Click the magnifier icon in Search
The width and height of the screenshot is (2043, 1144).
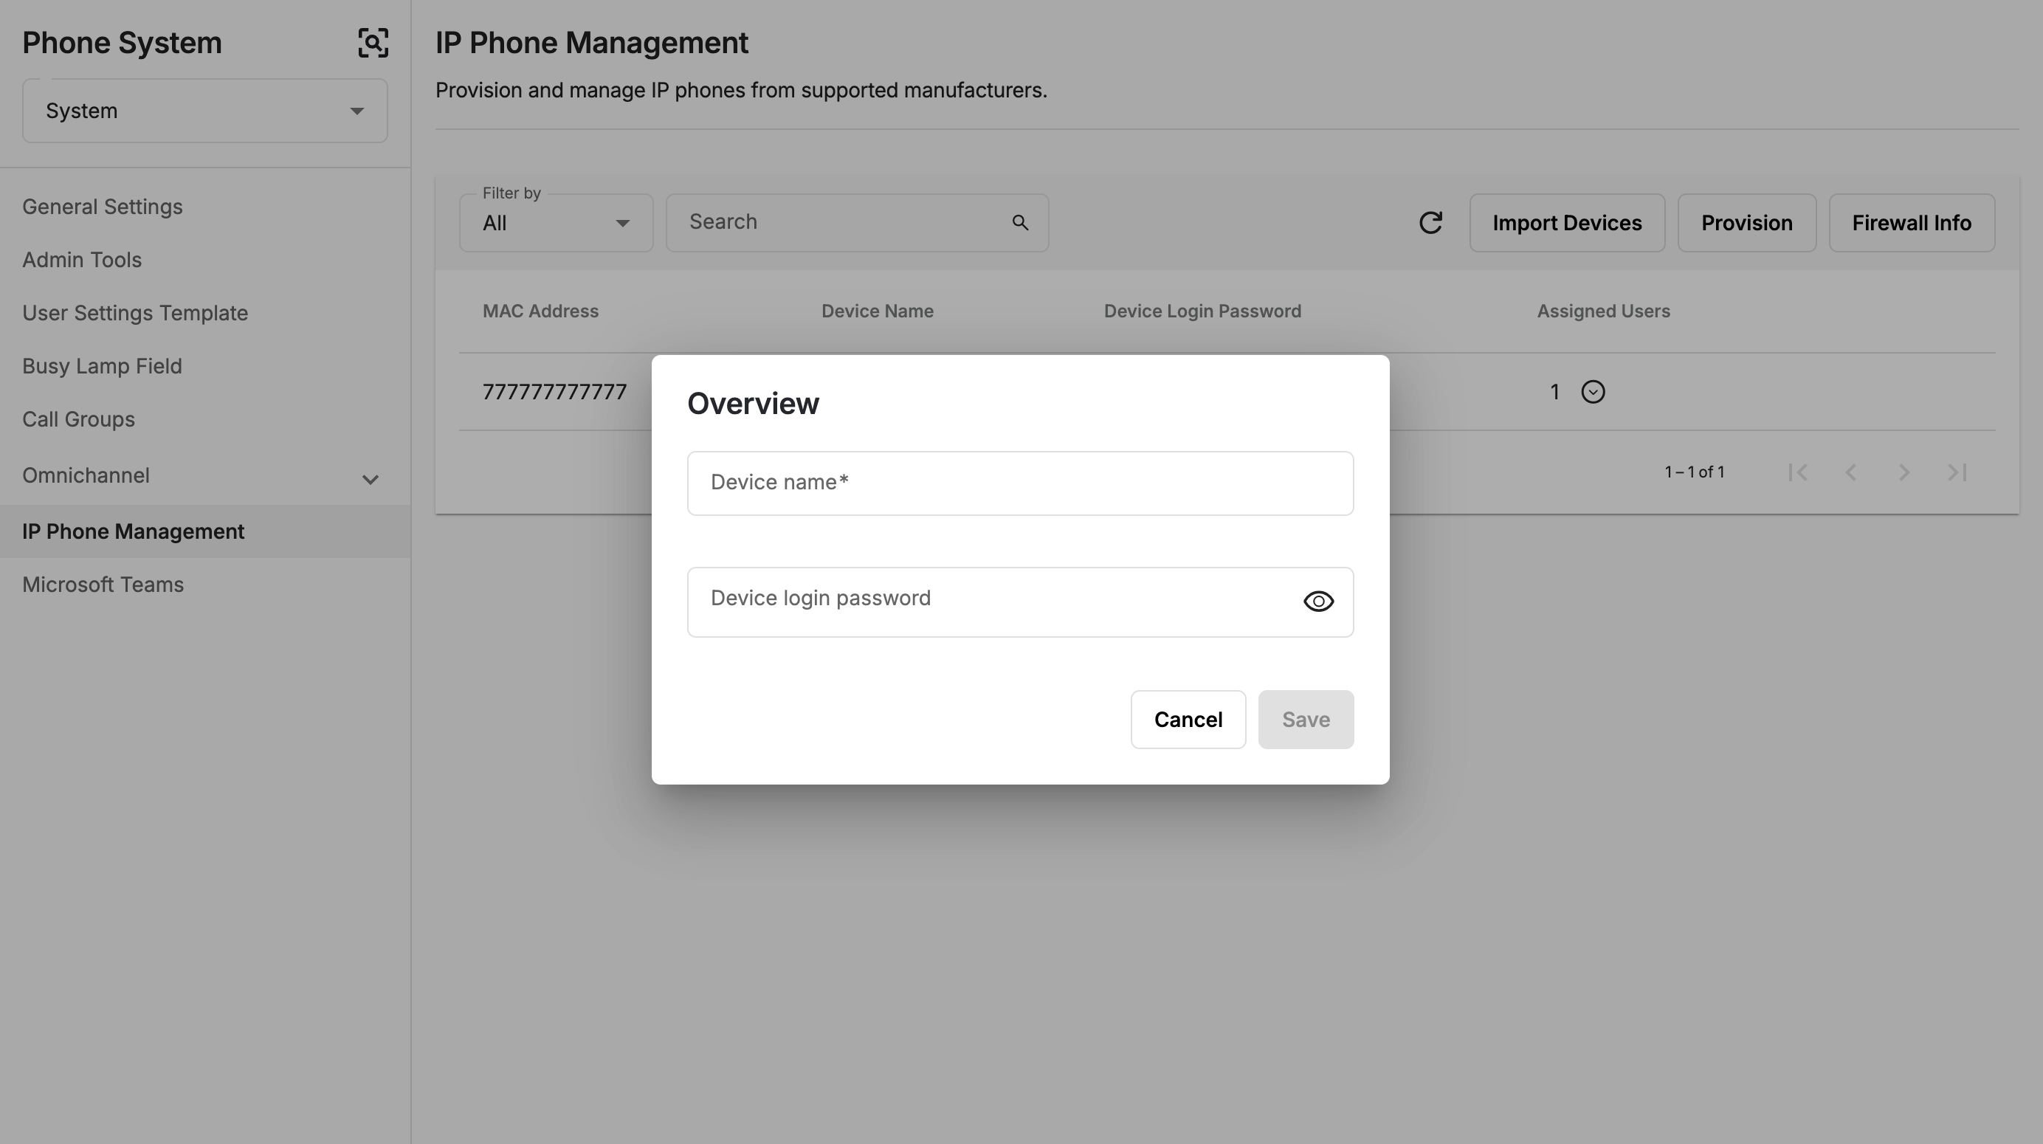point(1020,223)
